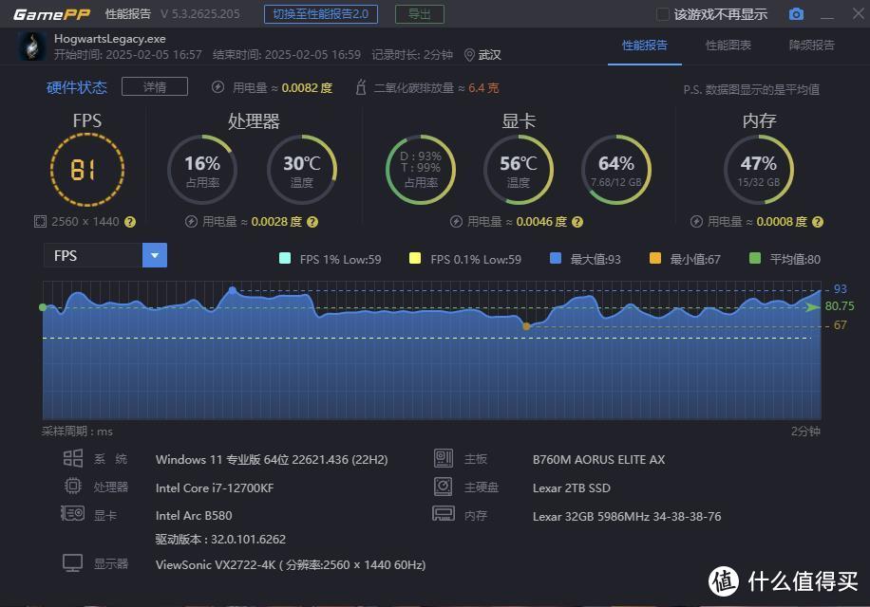Click the 导出 export button
Screen dimensions: 870x607
[420, 14]
